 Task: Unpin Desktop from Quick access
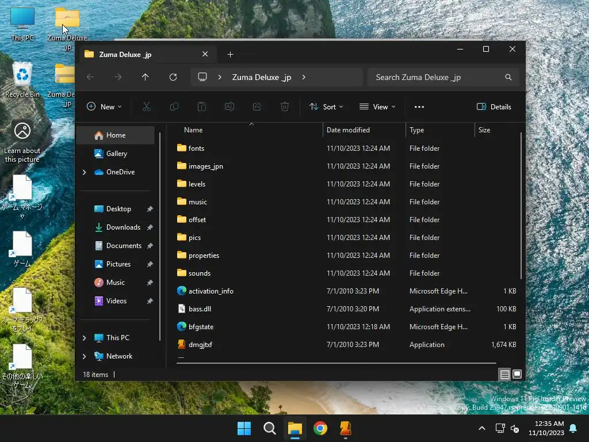pyautogui.click(x=150, y=209)
